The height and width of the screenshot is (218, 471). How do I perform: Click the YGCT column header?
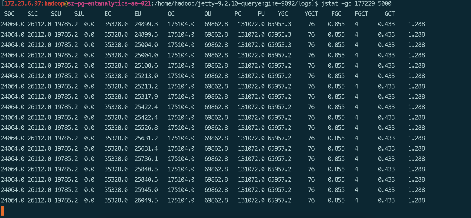click(311, 14)
